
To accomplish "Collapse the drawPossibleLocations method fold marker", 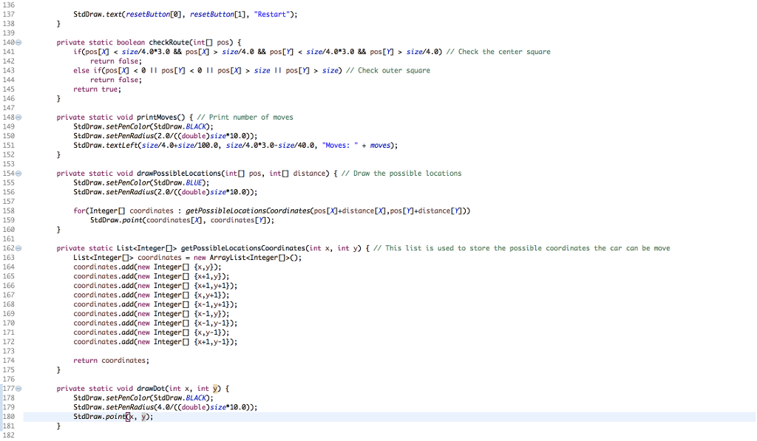I will (19, 173).
